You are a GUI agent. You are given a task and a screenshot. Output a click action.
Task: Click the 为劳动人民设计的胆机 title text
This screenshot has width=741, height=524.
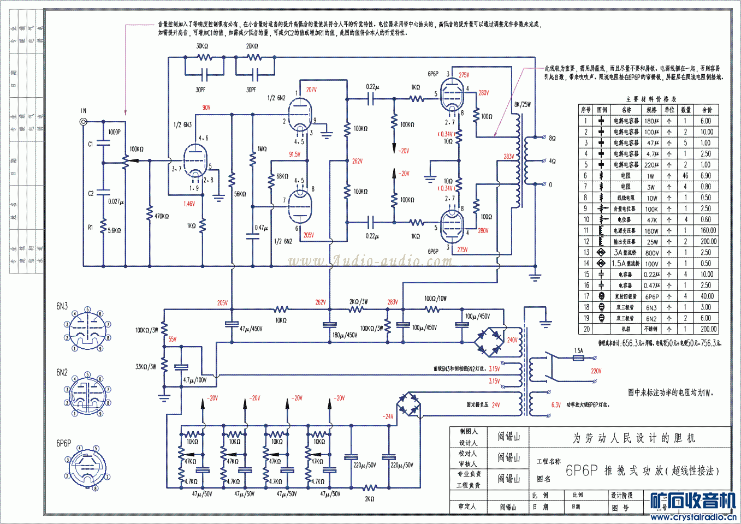click(x=634, y=438)
